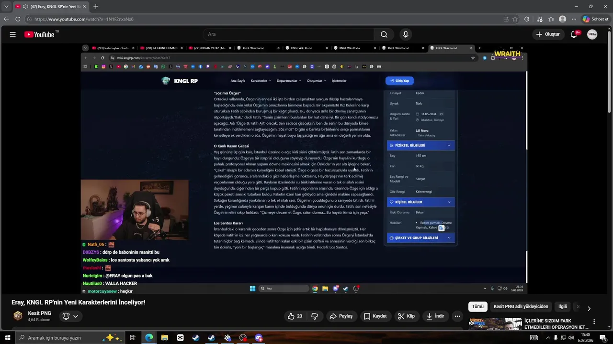Click the YouTube Ara search field

(x=287, y=34)
